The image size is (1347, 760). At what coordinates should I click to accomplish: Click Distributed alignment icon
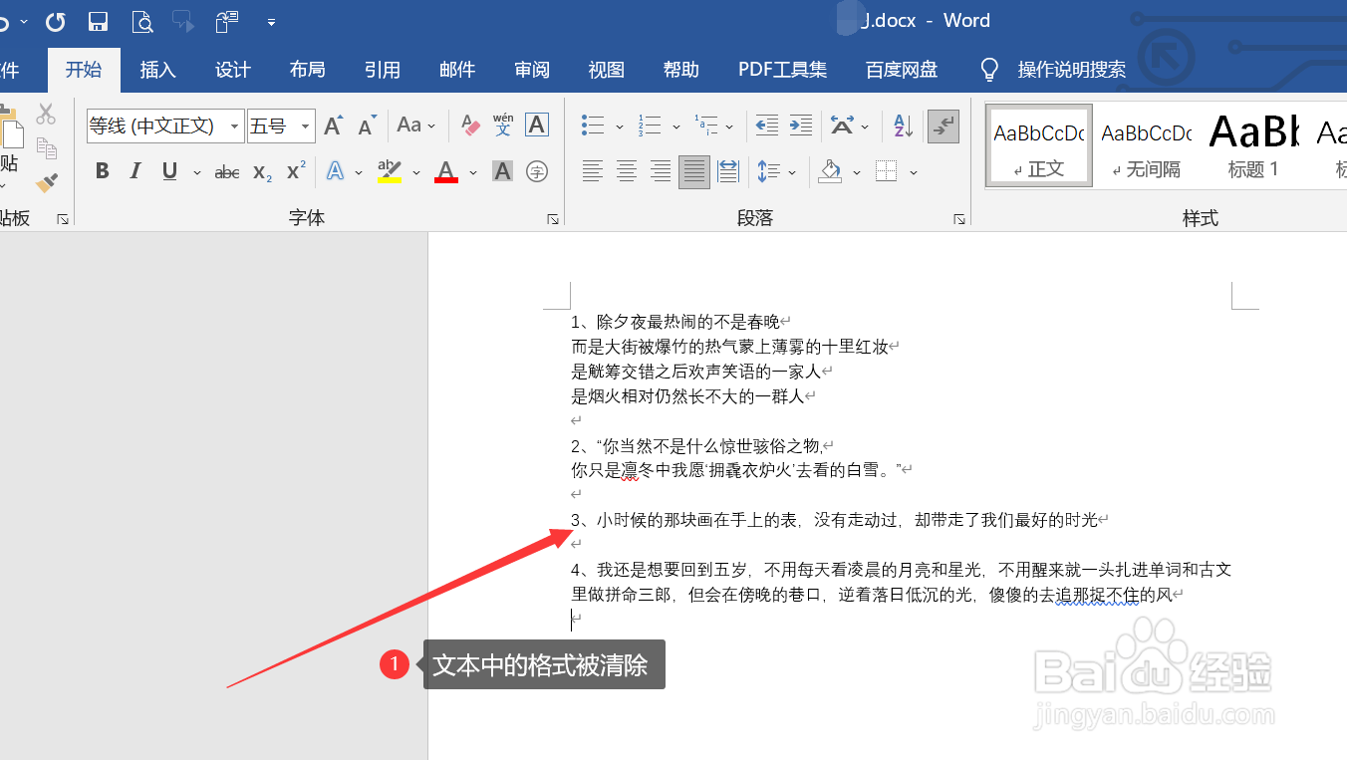[x=728, y=171]
